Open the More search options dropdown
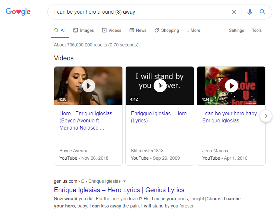 point(193,30)
